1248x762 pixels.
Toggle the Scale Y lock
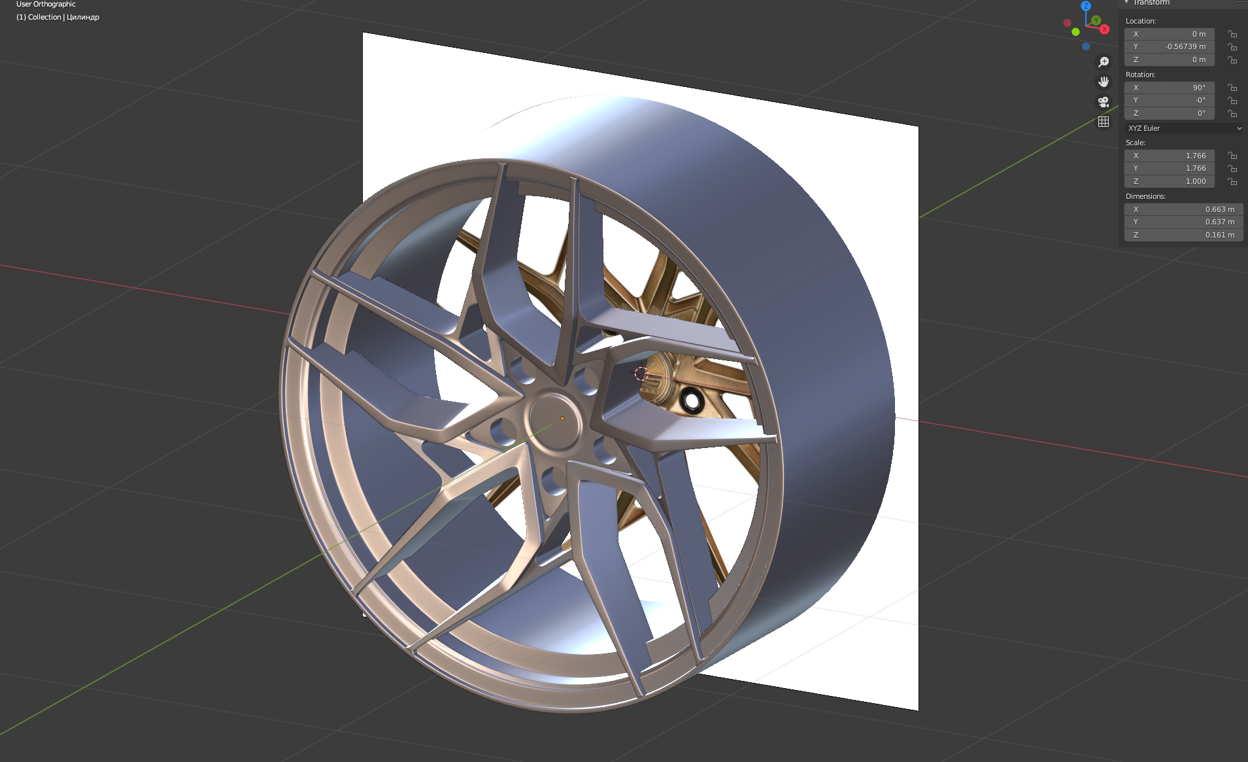[1232, 169]
